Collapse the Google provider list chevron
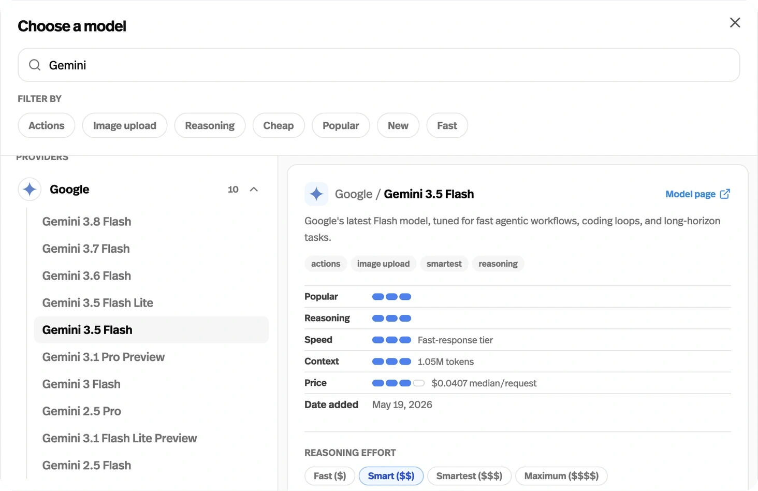 tap(254, 190)
